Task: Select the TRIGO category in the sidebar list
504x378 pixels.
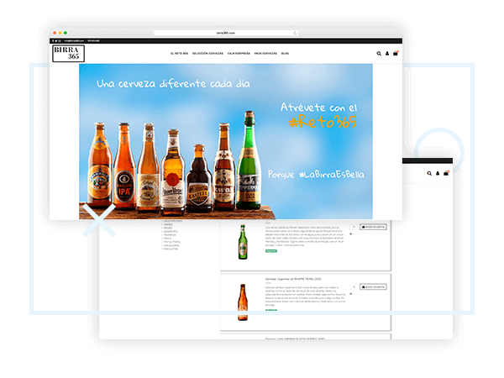Action: point(167,239)
